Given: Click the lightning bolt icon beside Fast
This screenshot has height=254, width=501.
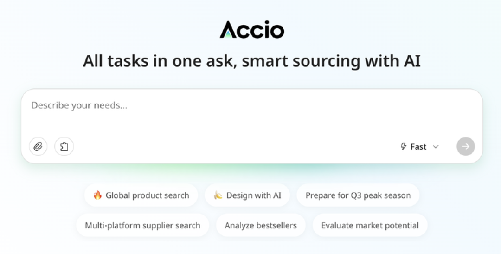Looking at the screenshot, I should pos(404,147).
